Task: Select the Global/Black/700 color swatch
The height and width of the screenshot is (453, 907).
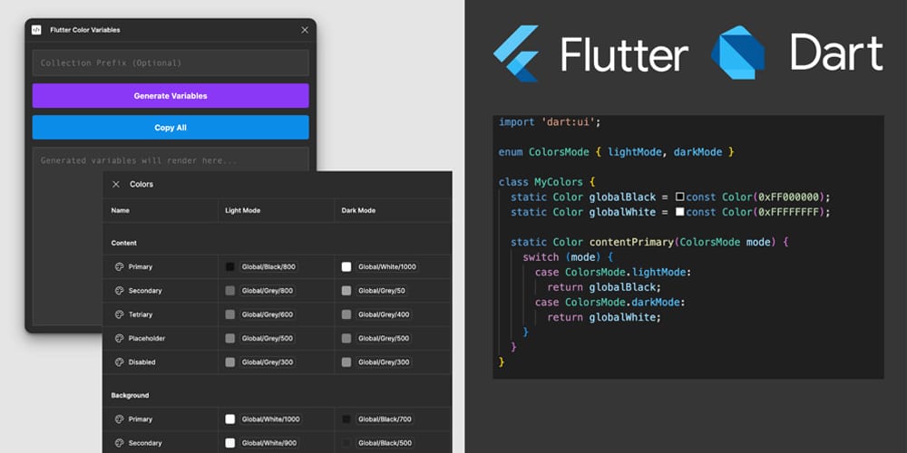Action: (x=346, y=419)
